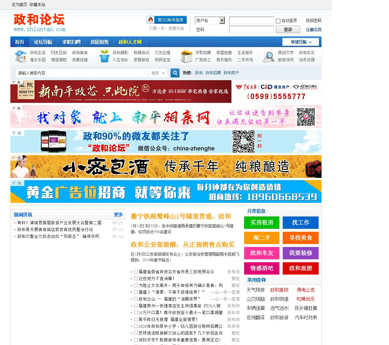The width and height of the screenshot is (389, 345).
Task: Open news item 政和交警全力抗击台风
Action: click(58, 236)
